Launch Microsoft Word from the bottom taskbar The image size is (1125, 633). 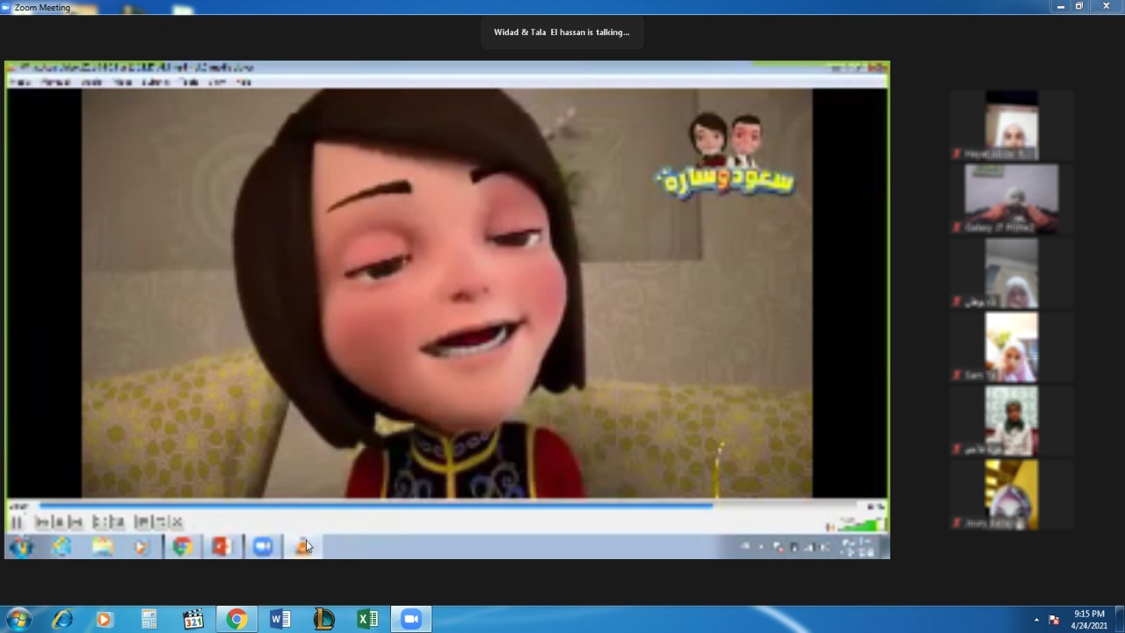tap(280, 620)
